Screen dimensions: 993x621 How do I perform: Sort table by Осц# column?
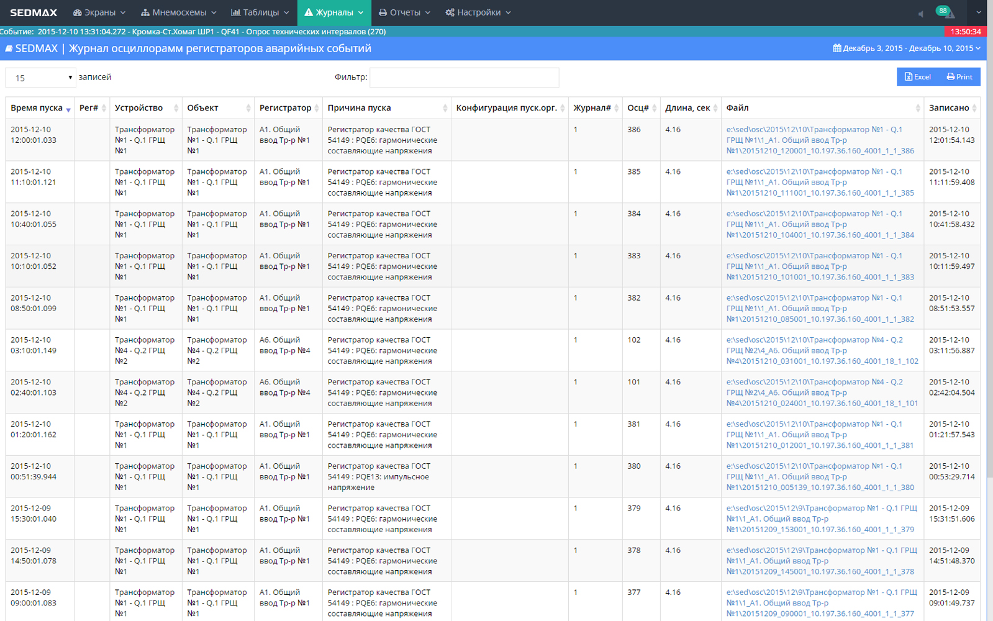(x=640, y=108)
